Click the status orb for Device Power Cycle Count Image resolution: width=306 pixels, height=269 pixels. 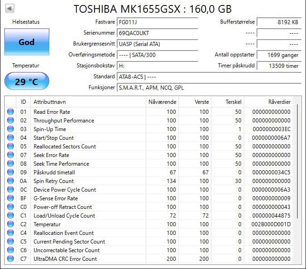coord(10,189)
